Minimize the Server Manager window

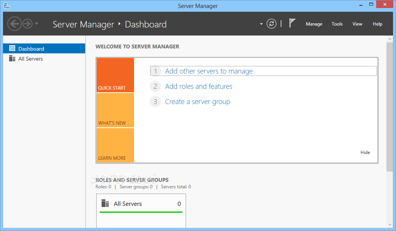tap(361, 5)
